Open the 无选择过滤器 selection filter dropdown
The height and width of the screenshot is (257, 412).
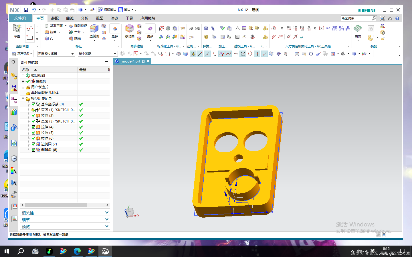tap(56, 54)
